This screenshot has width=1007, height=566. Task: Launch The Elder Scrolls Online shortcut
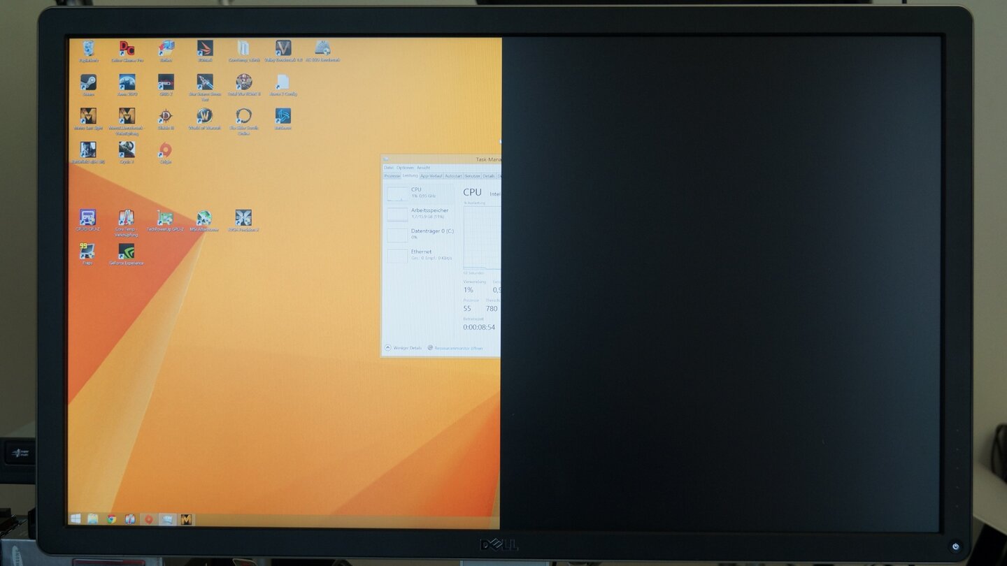coord(243,120)
